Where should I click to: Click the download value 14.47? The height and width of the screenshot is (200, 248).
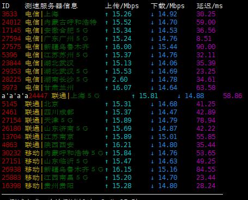tap(167, 112)
